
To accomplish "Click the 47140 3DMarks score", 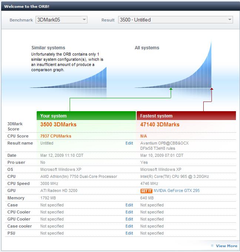I will coord(160,125).
